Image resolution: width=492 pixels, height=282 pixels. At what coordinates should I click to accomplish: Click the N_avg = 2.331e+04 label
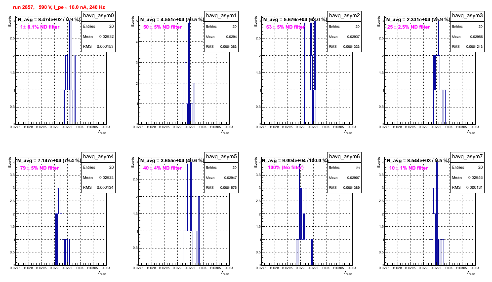(418, 20)
